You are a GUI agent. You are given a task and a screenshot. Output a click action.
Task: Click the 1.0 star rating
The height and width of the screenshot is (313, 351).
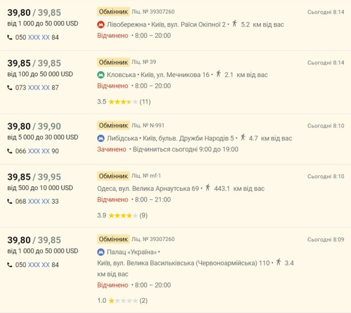123,301
